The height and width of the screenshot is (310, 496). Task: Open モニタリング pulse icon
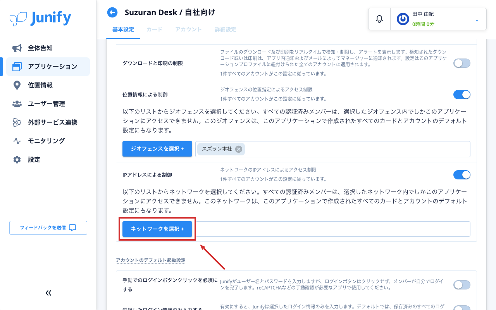pyautogui.click(x=17, y=141)
